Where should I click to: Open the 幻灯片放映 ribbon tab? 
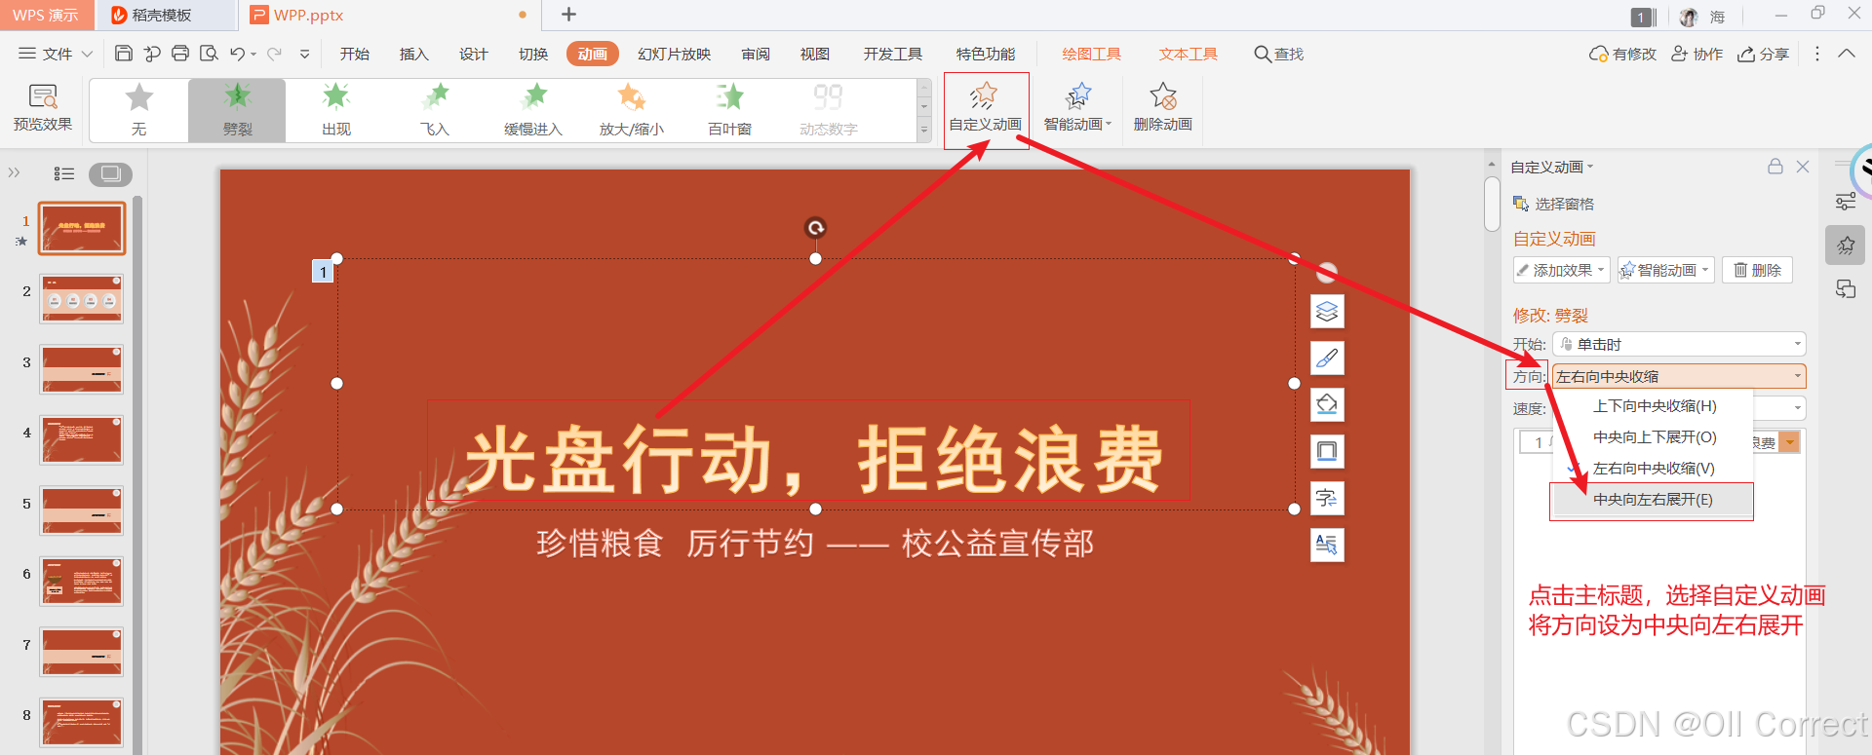click(675, 54)
